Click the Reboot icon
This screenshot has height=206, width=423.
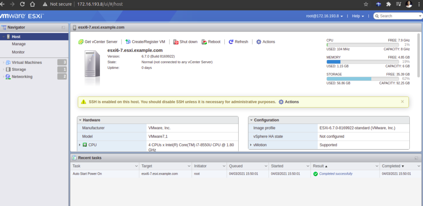(204, 42)
